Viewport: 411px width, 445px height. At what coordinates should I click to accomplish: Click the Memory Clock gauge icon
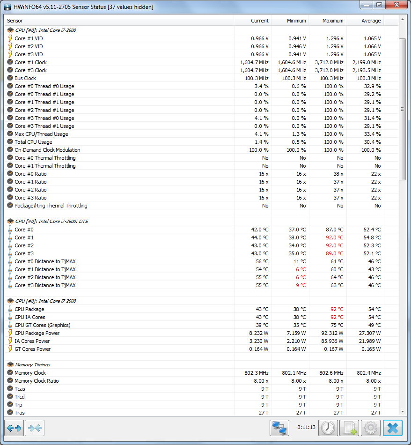tap(10, 373)
